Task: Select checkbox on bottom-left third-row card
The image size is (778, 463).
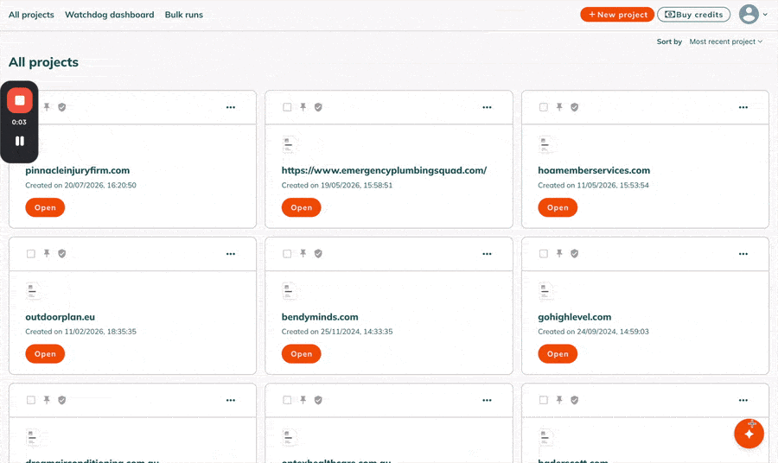Action: point(31,400)
